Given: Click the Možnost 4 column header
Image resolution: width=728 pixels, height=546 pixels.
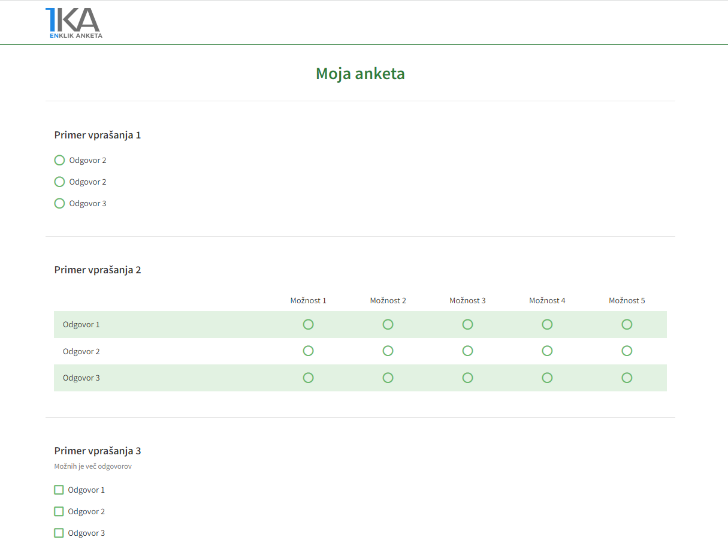Looking at the screenshot, I should [x=547, y=300].
